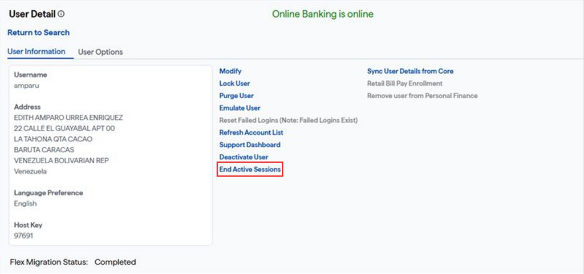Viewport: 584px width, 274px height.
Task: Click the Flex Migration Status Completed text
Action: click(115, 262)
